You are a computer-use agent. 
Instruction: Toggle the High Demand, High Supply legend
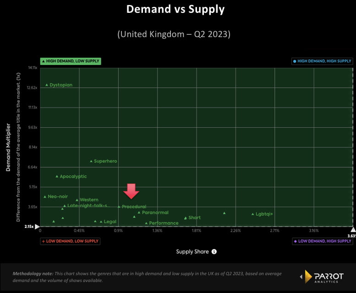(x=322, y=61)
